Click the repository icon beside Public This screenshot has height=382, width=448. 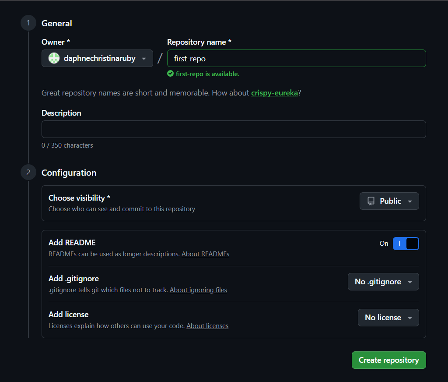pyautogui.click(x=371, y=201)
